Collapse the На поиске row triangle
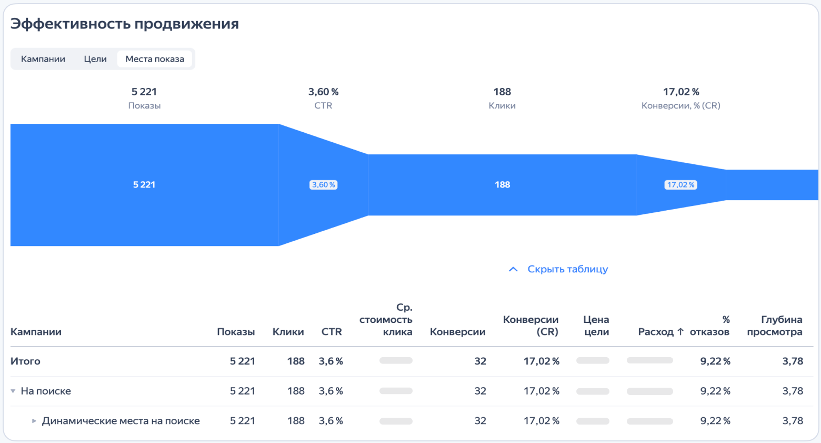The width and height of the screenshot is (821, 443). pyautogui.click(x=13, y=391)
